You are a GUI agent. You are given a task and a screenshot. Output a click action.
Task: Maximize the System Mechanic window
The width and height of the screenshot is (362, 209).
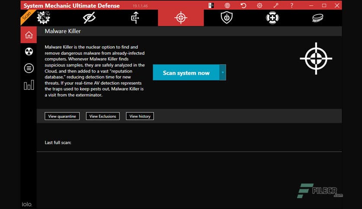[324, 6]
